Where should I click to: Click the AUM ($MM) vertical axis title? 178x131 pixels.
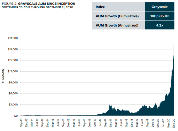(3, 76)
